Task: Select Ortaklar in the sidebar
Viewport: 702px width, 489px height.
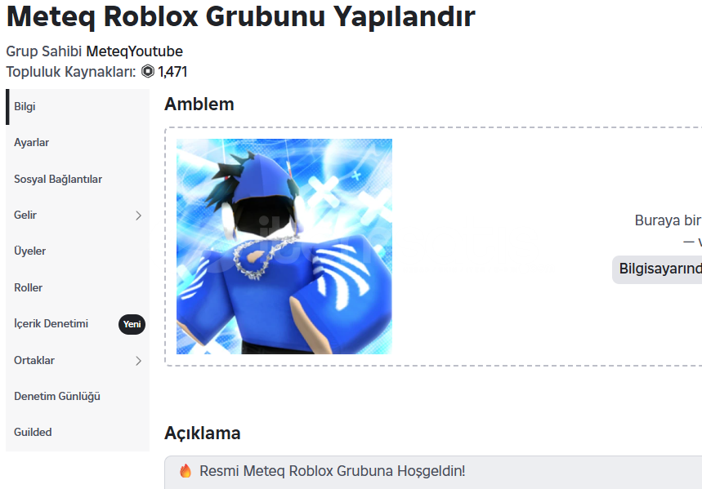Action: coord(78,360)
